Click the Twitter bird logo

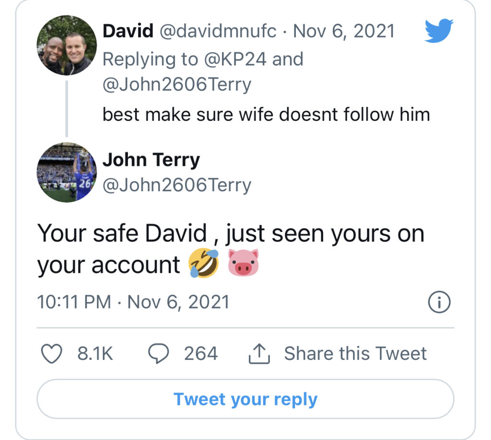pyautogui.click(x=439, y=32)
